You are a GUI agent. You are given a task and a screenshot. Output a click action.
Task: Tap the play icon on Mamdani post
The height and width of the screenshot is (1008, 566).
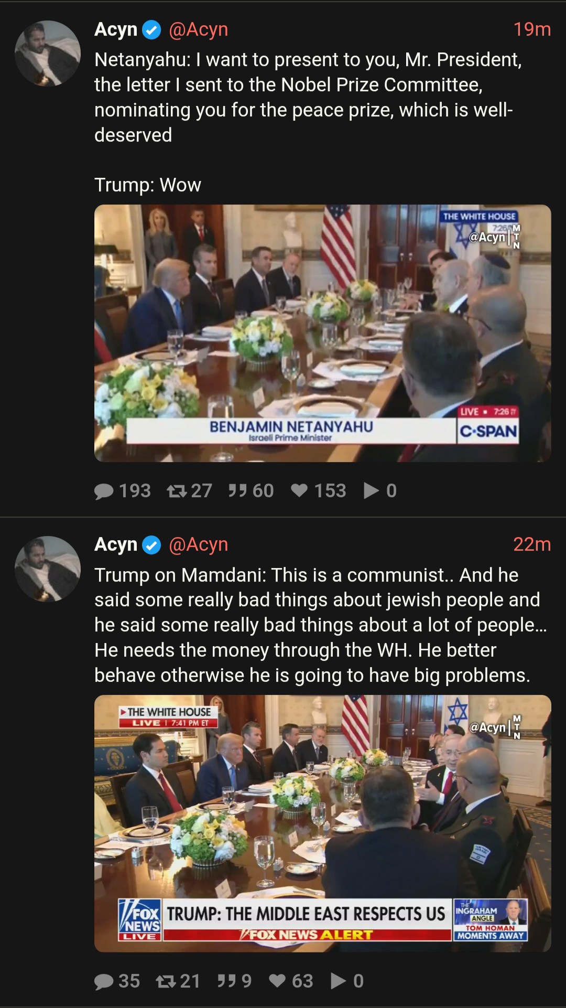click(x=339, y=981)
